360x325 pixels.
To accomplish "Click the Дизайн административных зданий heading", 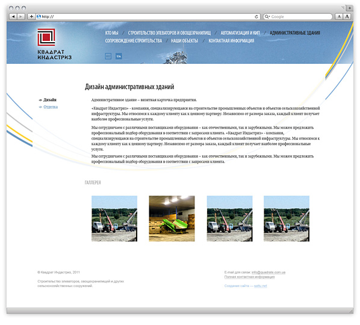I will tap(129, 87).
